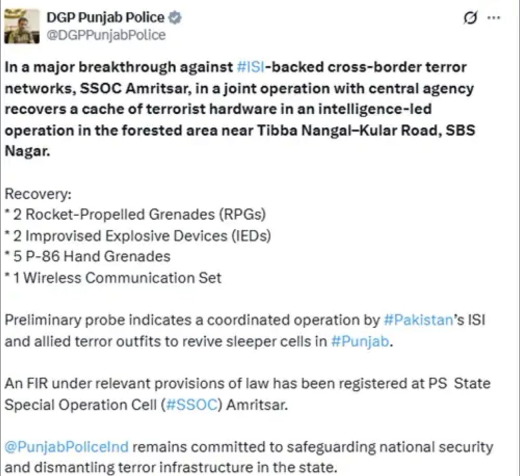
Task: Click the DGP Punjab Police profile avatar
Action: point(22,26)
